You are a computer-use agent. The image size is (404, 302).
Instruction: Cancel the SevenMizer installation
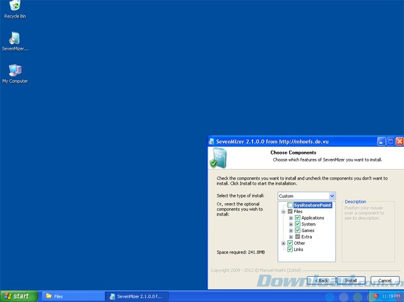384,280
